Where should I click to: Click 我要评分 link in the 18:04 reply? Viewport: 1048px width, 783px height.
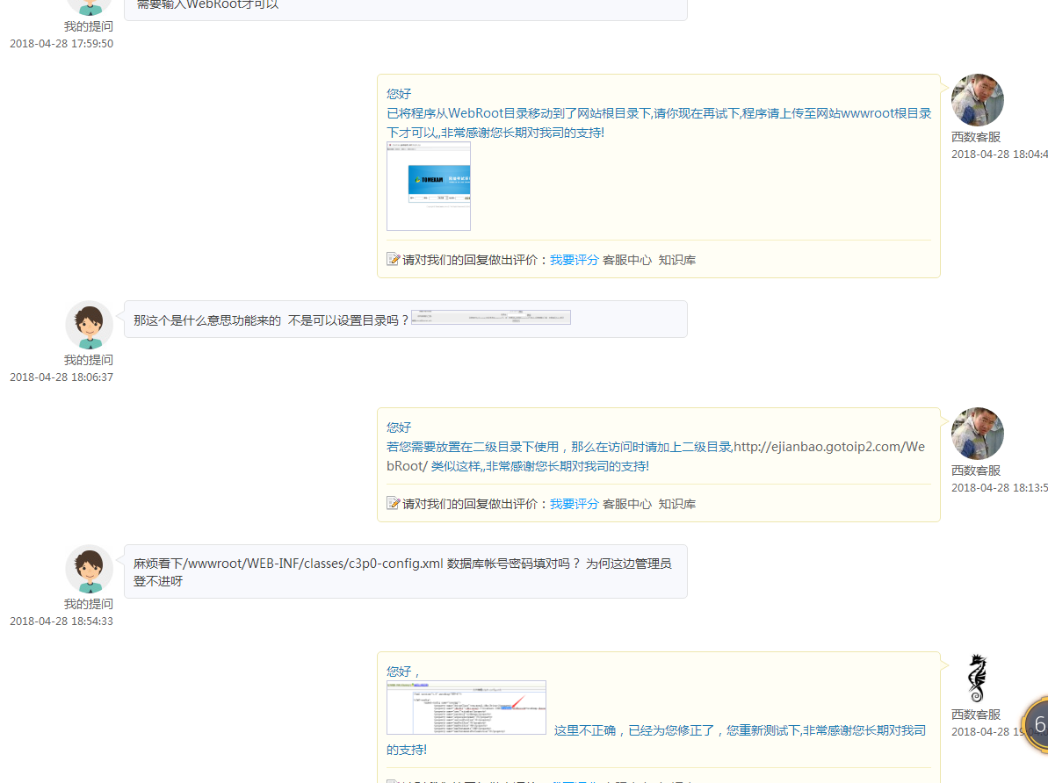[575, 260]
